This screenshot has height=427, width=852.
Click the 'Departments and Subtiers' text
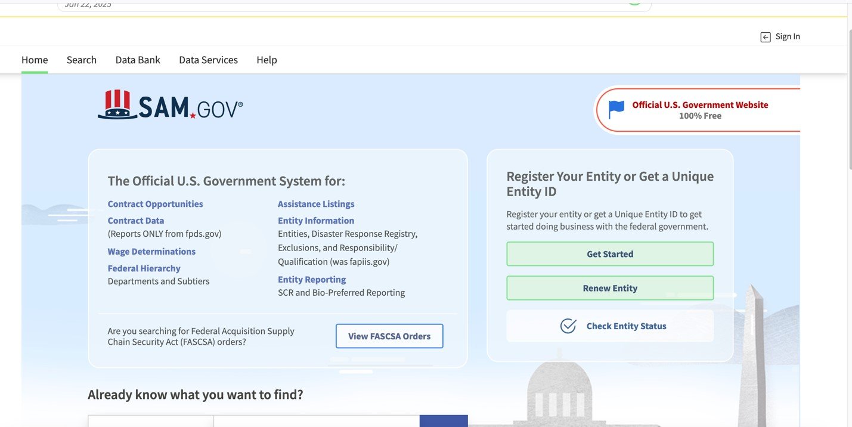(159, 281)
